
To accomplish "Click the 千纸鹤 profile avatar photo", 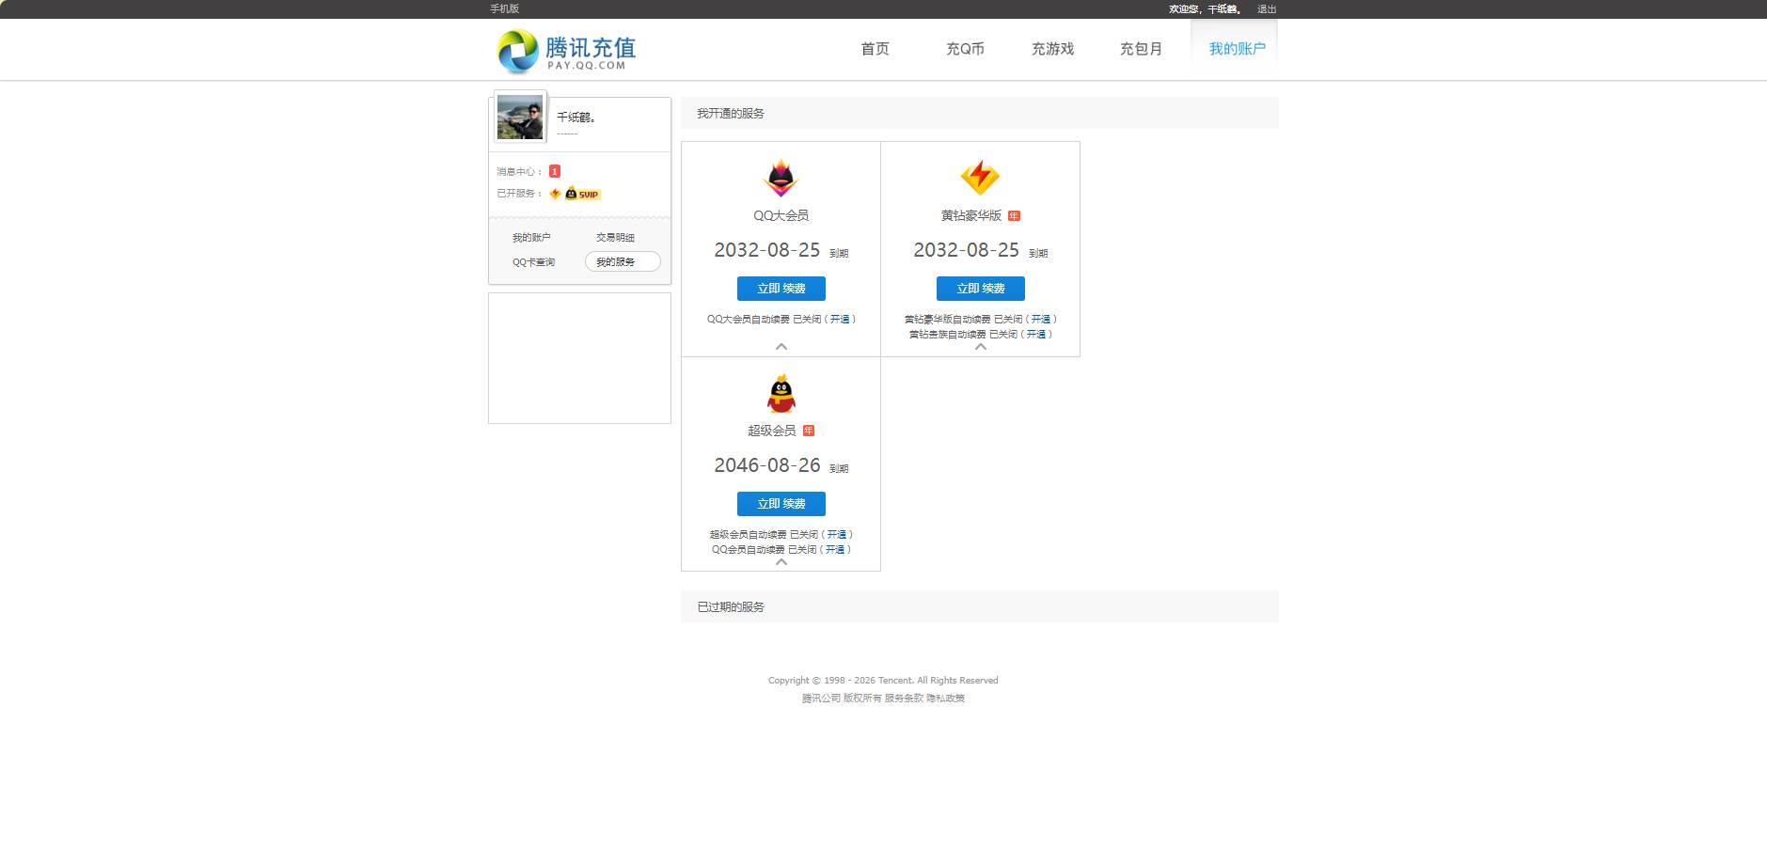I will [x=519, y=118].
